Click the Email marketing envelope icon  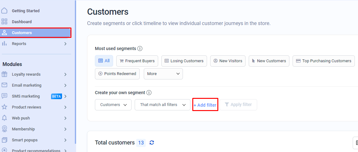pos(4,85)
